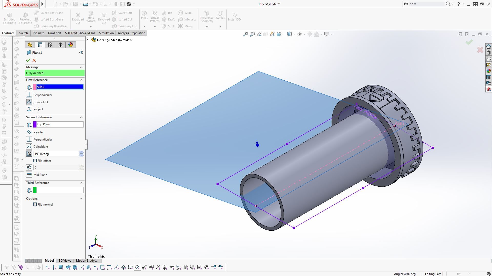
Task: Open the DisplayManager appearance tab icon
Action: click(x=71, y=45)
